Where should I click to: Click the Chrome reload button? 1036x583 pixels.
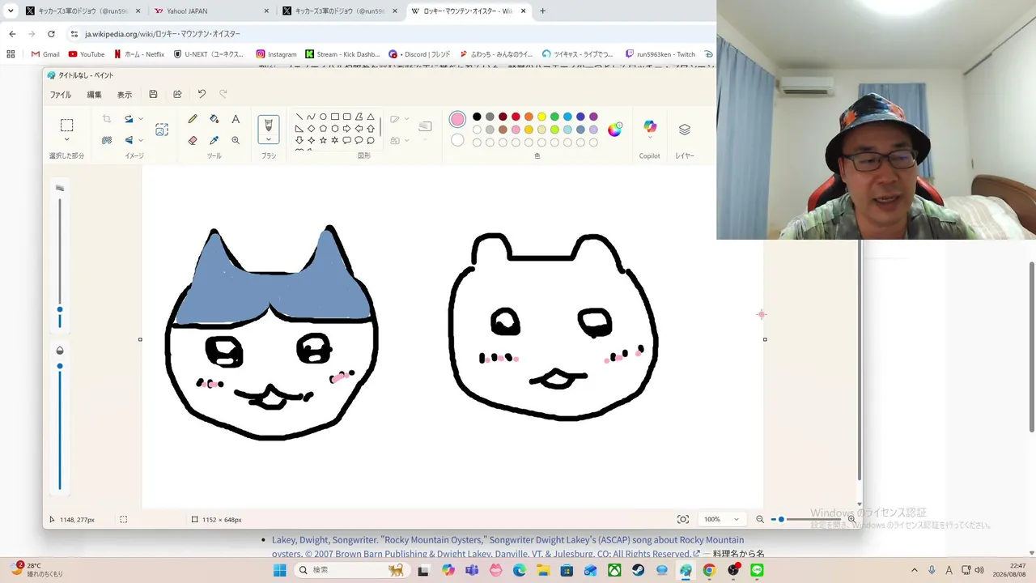coord(51,34)
